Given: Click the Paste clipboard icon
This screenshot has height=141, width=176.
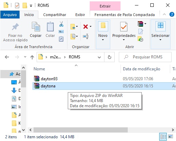Looking at the screenshot, I should [x=50, y=27].
